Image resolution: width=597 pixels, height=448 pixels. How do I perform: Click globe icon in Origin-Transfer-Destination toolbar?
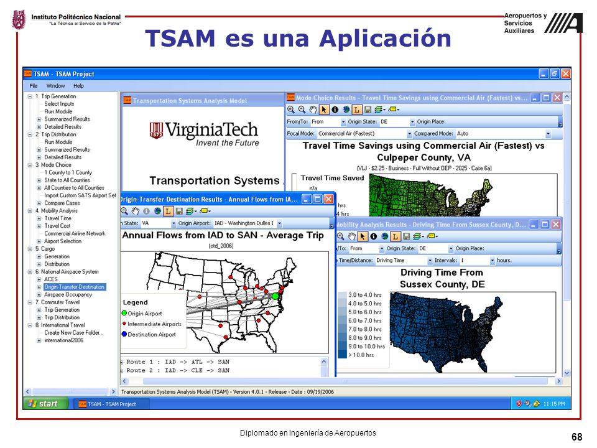(157, 211)
